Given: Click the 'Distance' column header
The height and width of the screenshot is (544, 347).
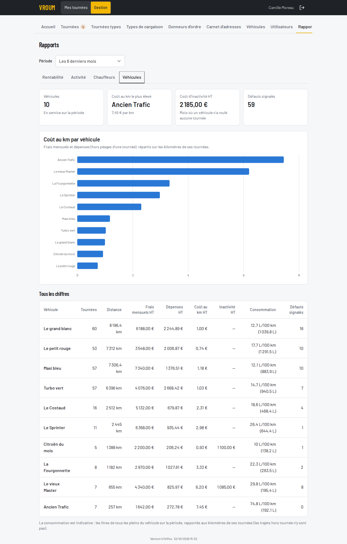Looking at the screenshot, I should coord(114,310).
